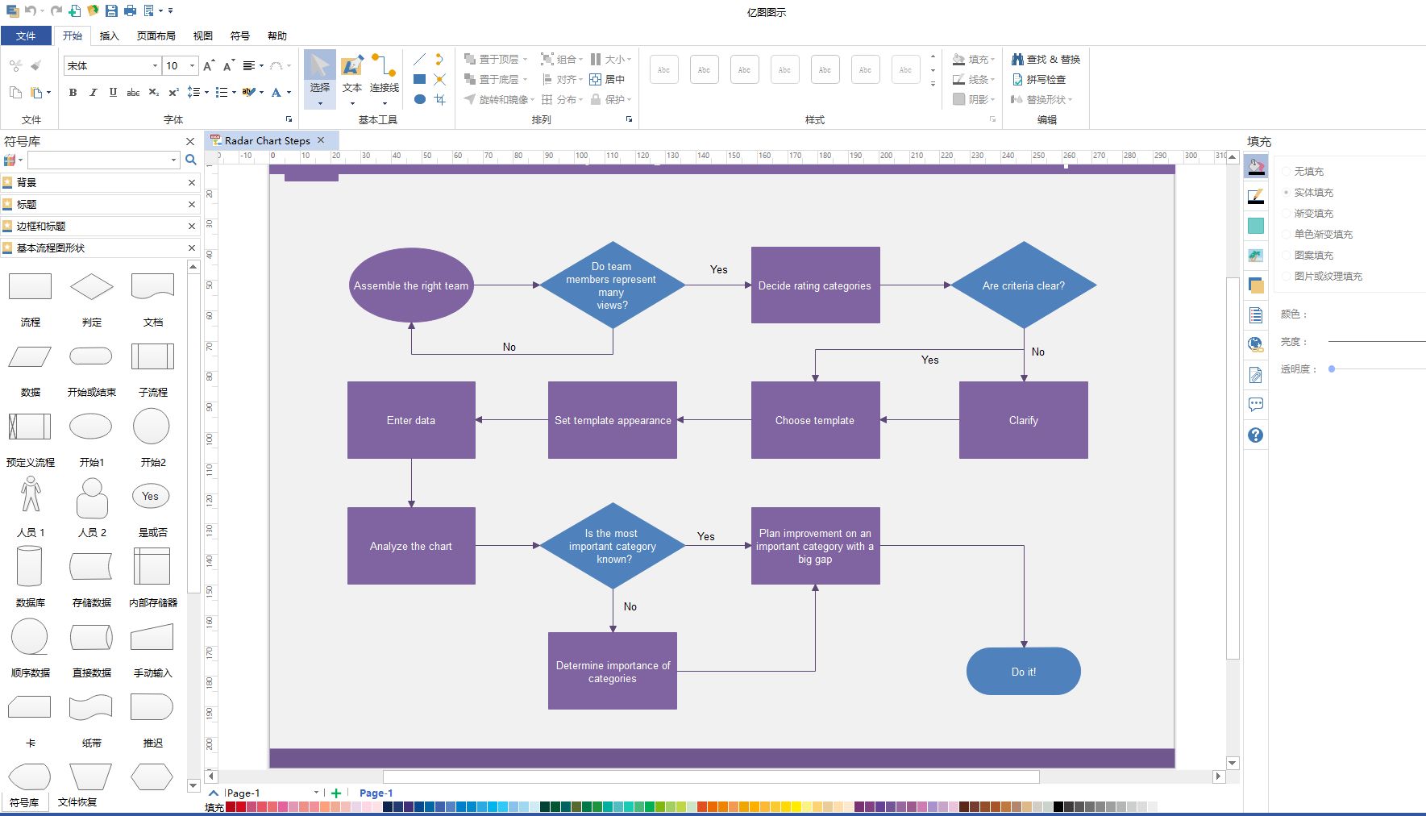
Task: Open the hyperlink globe panel icon
Action: pos(1256,344)
